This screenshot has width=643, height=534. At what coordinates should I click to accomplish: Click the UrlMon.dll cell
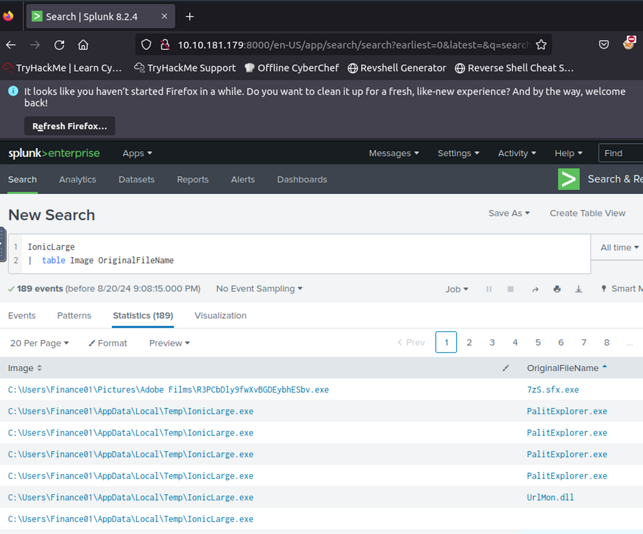tap(550, 498)
